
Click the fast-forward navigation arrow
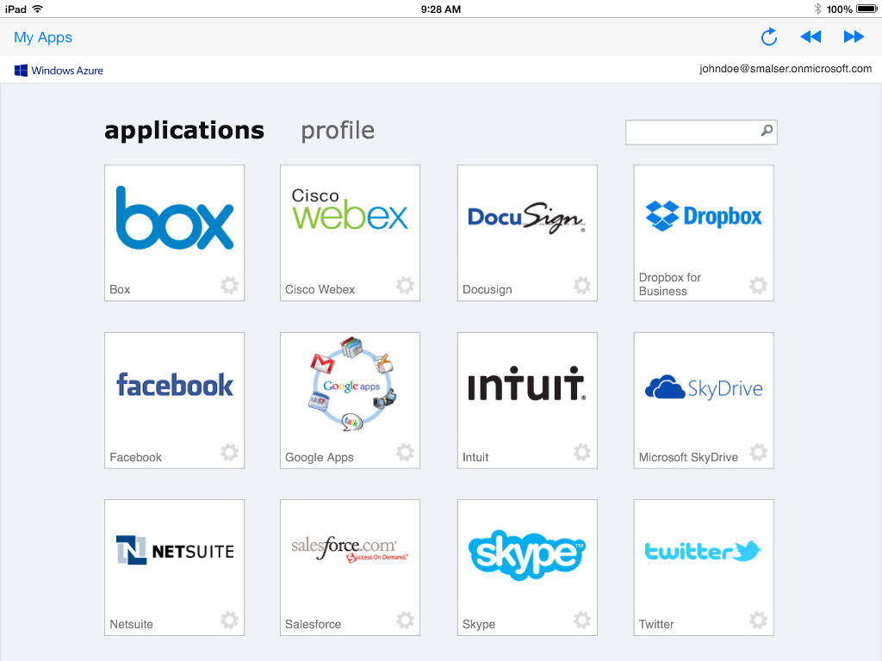[854, 37]
